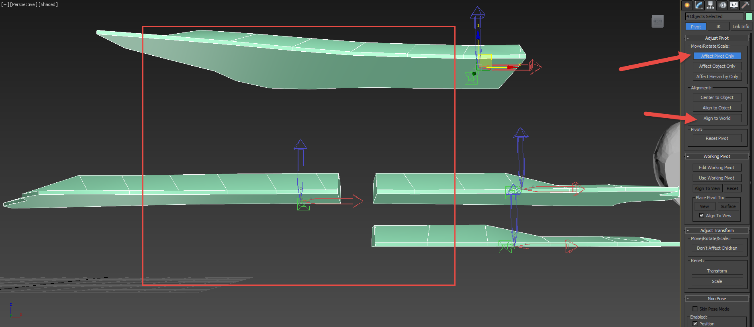This screenshot has height=327, width=754.
Task: Click the Align to Object button
Action: (717, 108)
